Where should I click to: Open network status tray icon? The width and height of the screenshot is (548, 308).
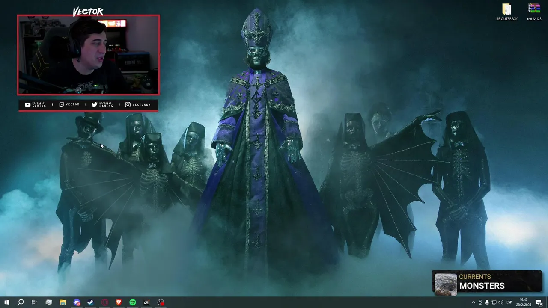(x=494, y=302)
